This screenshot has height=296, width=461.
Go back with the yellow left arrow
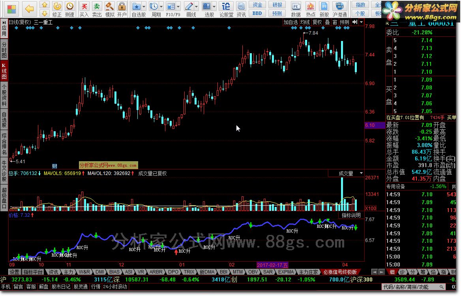29,9
